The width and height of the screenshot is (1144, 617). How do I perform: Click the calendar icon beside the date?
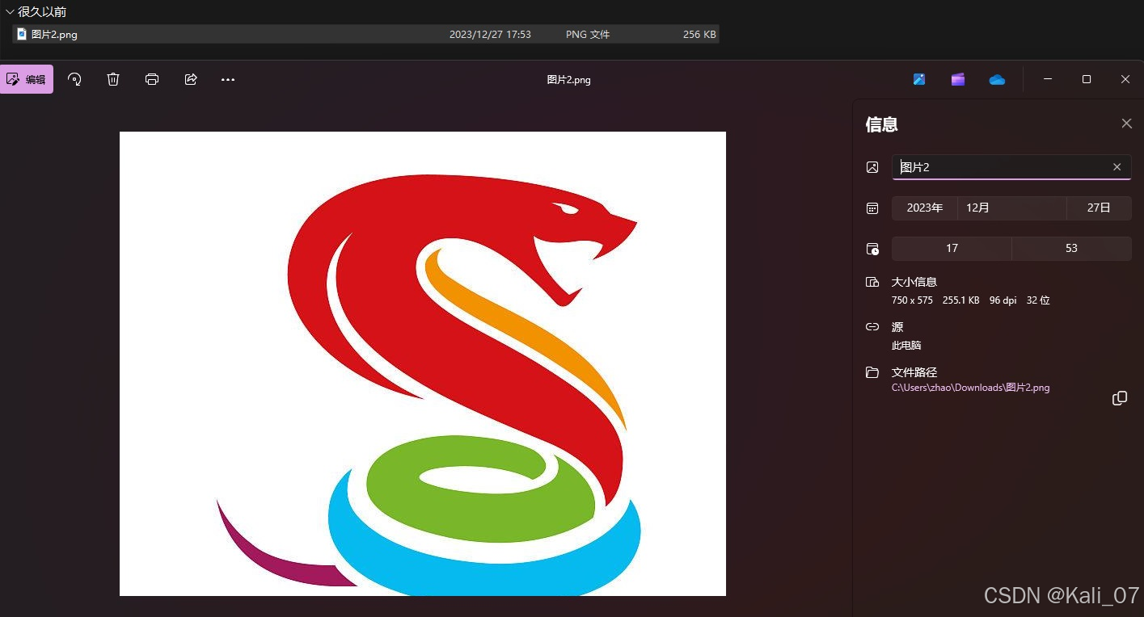(872, 208)
